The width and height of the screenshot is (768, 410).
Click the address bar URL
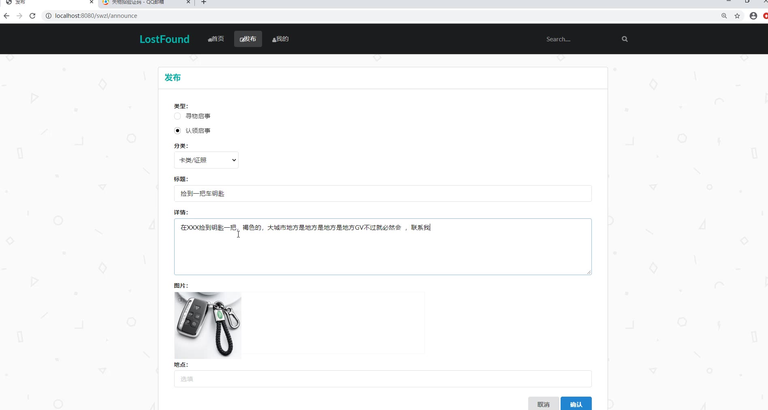point(96,16)
